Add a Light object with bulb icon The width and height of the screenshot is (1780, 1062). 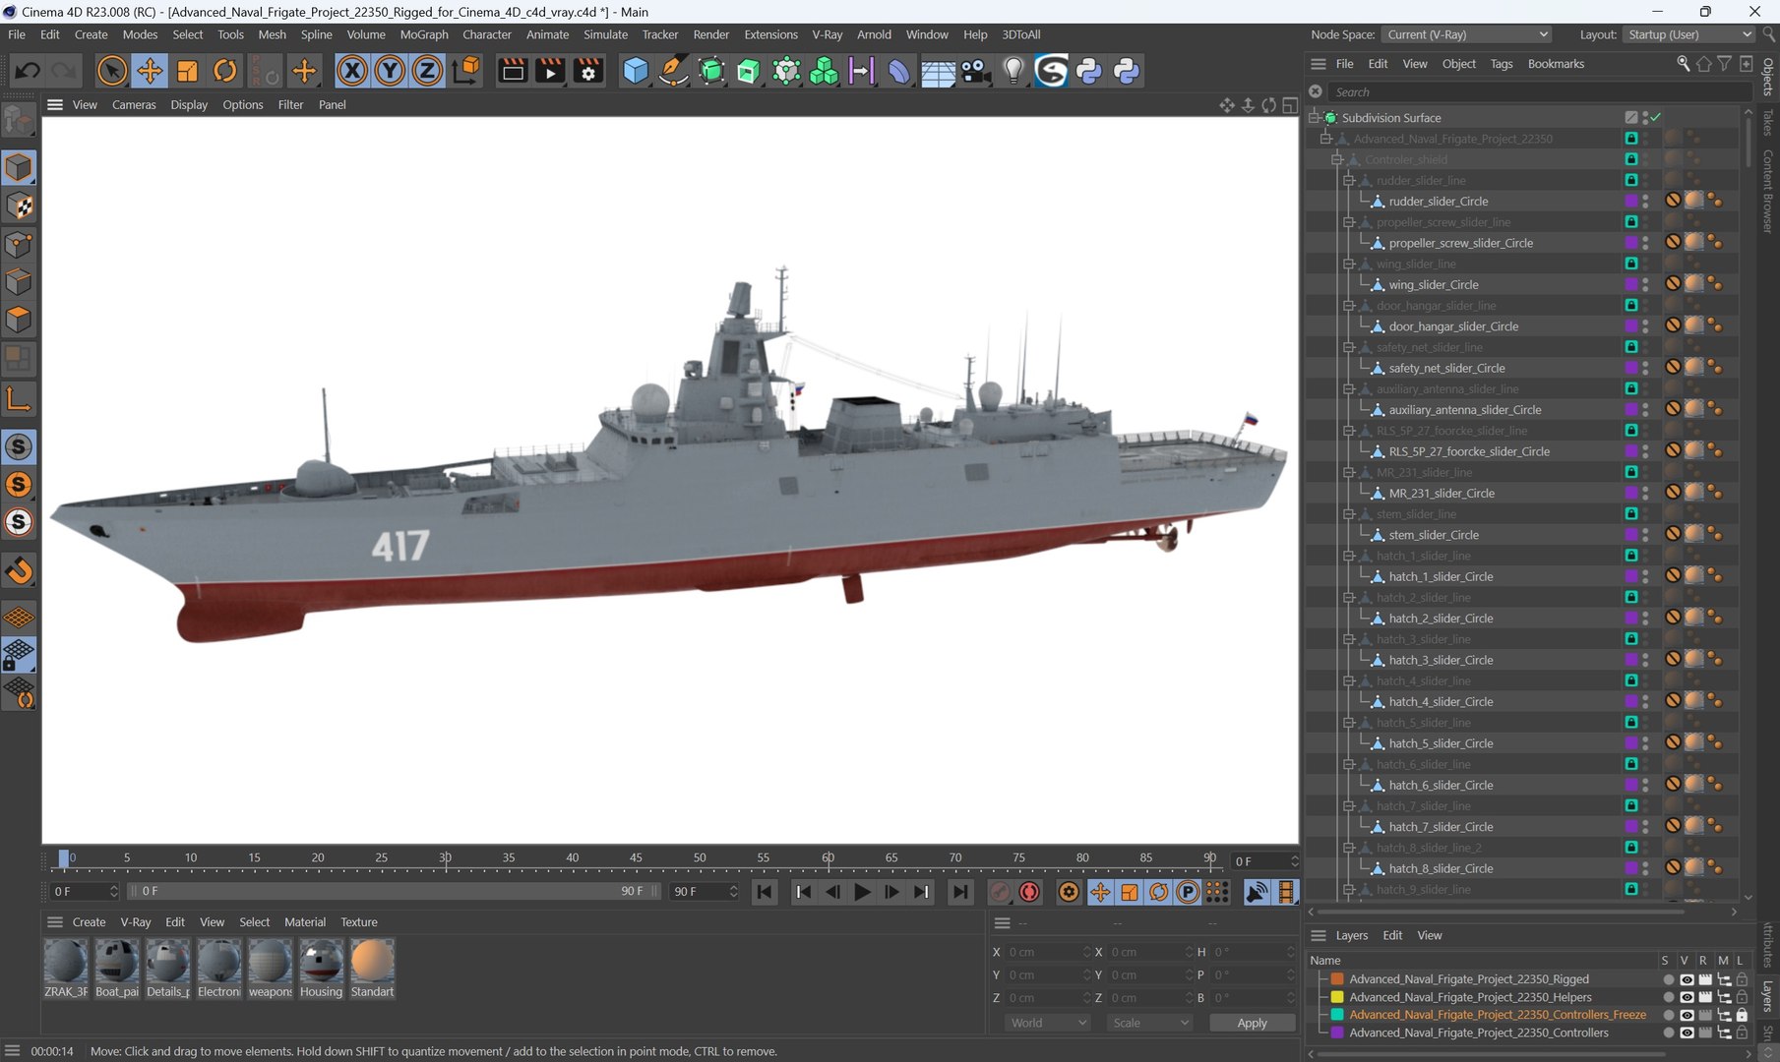tap(1013, 71)
